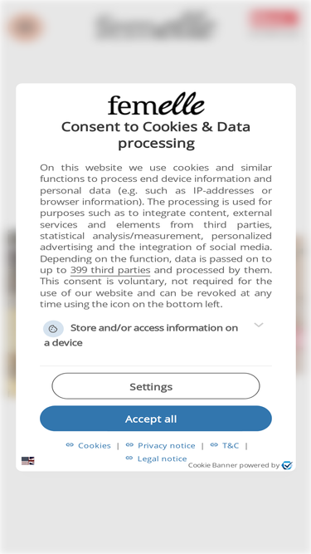Open the Cookies link
The image size is (311, 554).
[95, 445]
